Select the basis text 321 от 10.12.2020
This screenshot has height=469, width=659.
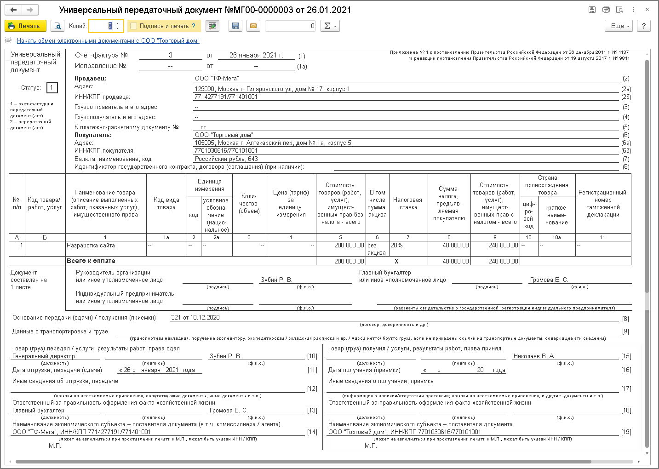(195, 317)
